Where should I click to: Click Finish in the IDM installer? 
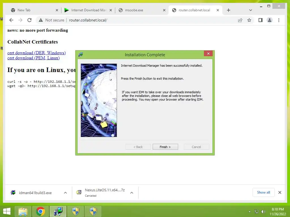165,147
